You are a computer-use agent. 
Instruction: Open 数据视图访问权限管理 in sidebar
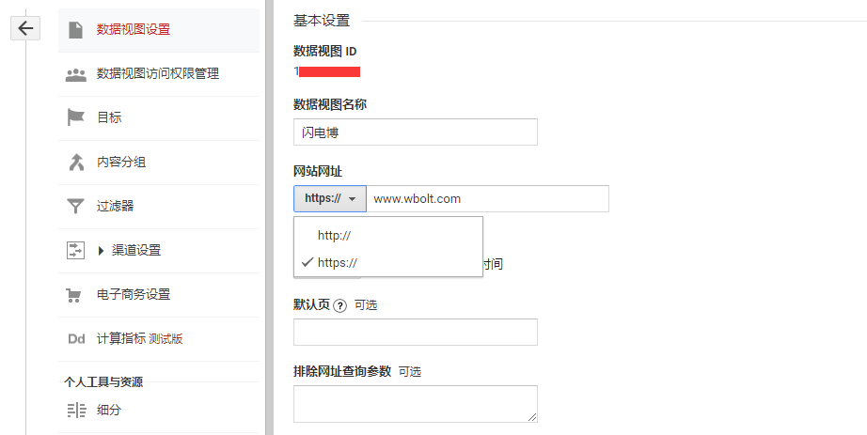(x=158, y=73)
